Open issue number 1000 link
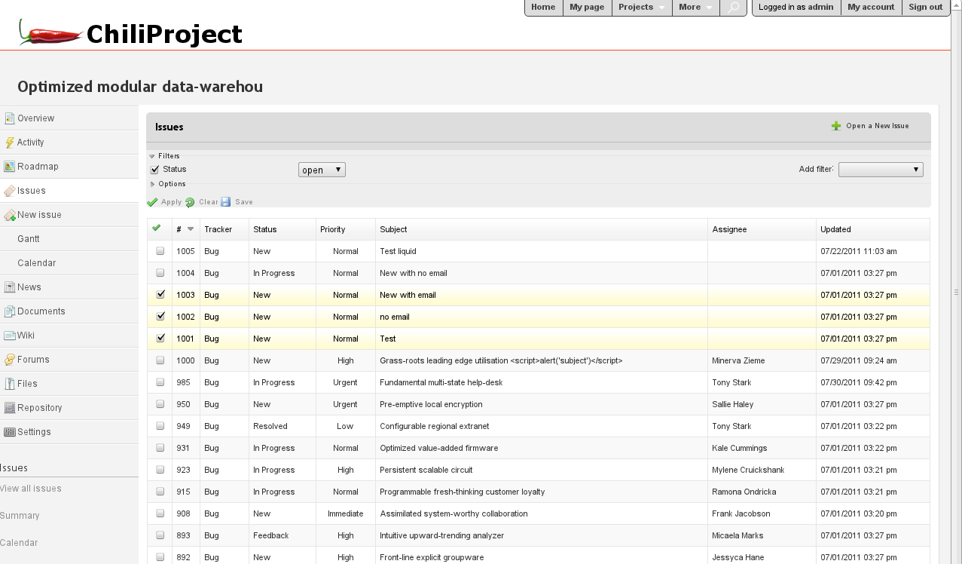This screenshot has width=962, height=564. 185,360
